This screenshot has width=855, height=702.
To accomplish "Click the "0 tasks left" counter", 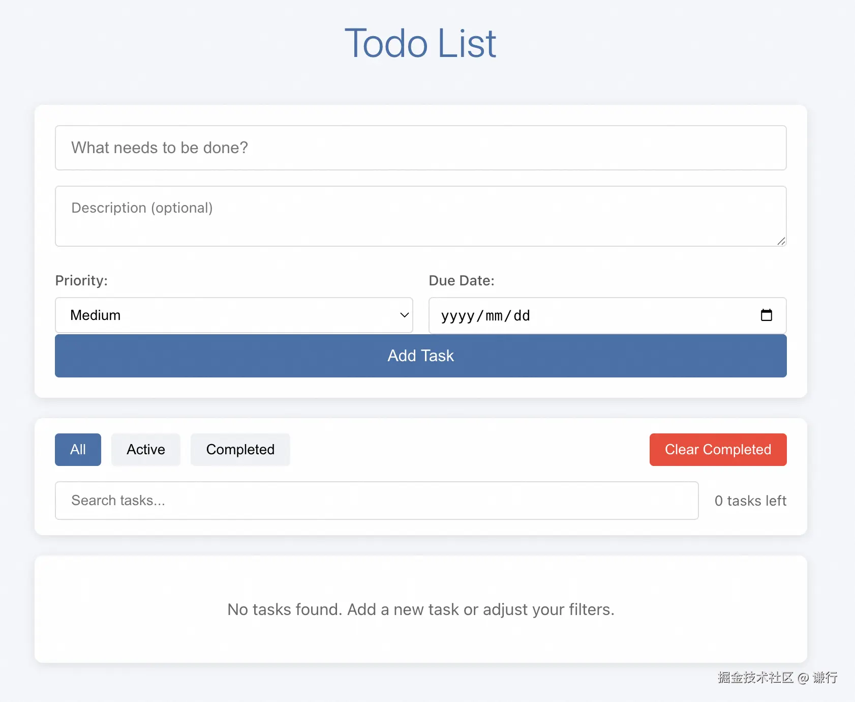I will click(x=750, y=501).
